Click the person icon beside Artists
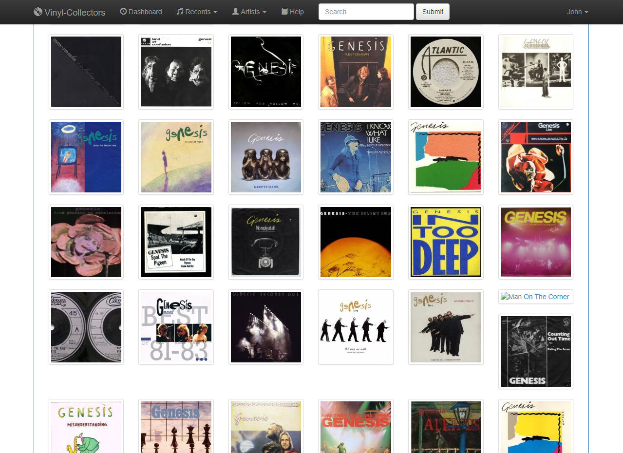This screenshot has height=453, width=623. point(234,12)
